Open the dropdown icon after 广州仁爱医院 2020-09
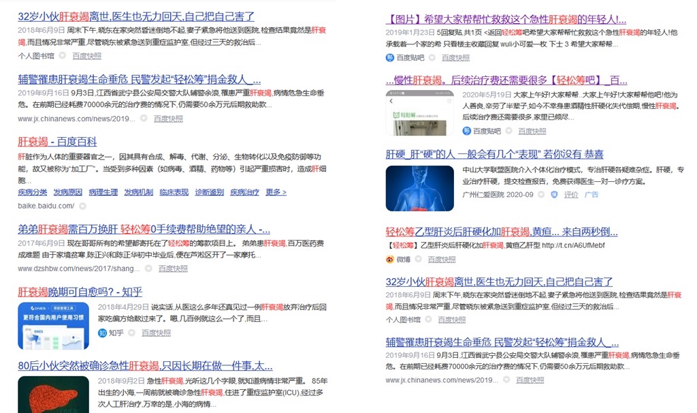The image size is (697, 413). click(x=541, y=194)
